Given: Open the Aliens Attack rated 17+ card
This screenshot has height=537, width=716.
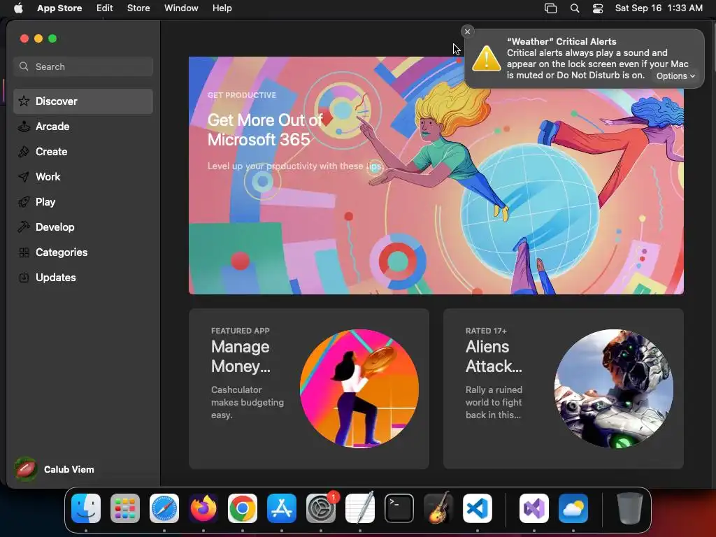Looking at the screenshot, I should point(564,389).
